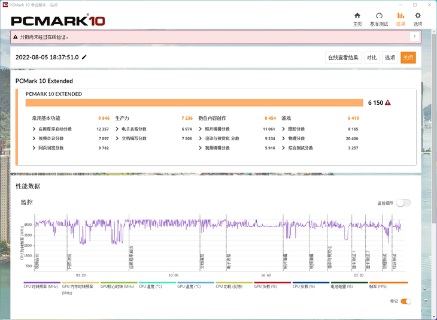Select GPU核心时钟 green legend
437x320 pixels.
[119, 283]
